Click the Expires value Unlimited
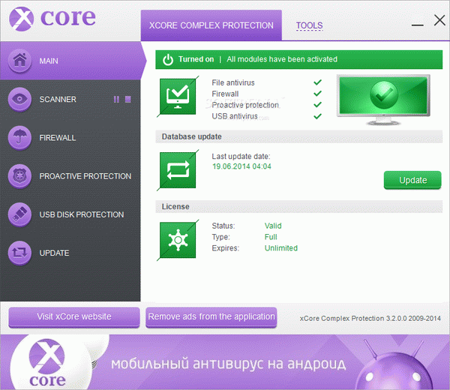 click(x=281, y=248)
